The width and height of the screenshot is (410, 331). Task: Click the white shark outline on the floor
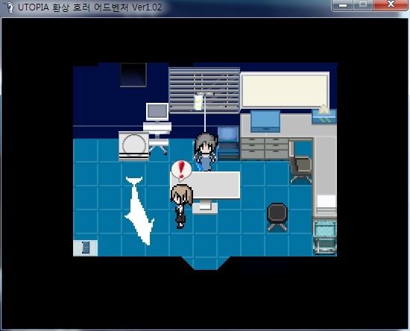tap(139, 211)
